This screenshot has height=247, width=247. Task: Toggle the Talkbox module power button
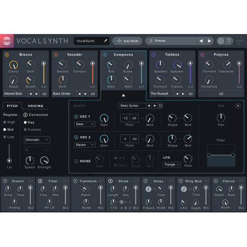154,55
